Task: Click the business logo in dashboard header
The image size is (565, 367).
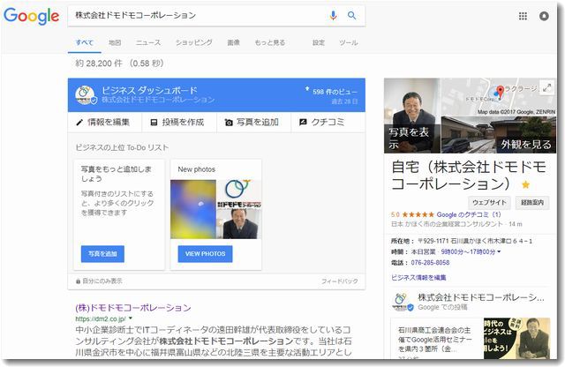Action: tap(85, 95)
